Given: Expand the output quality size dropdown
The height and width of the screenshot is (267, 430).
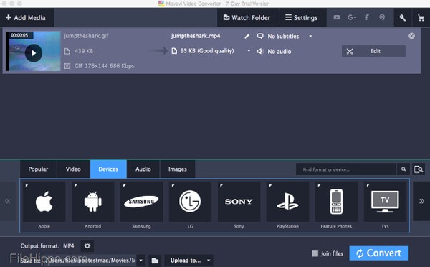Looking at the screenshot, I should pyautogui.click(x=249, y=51).
